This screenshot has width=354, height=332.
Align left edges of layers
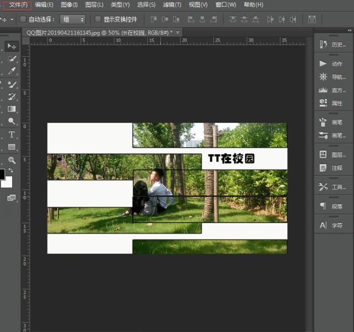coord(191,19)
